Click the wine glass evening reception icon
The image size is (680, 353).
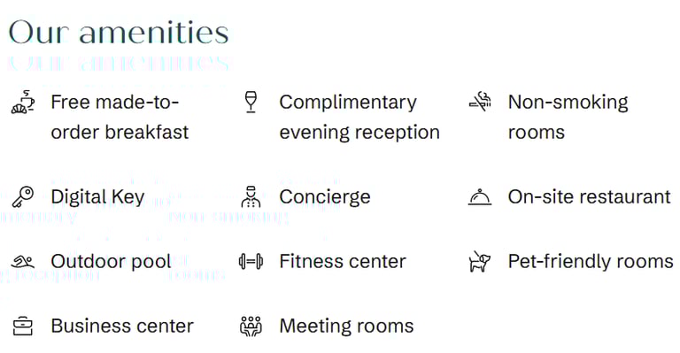[x=251, y=103]
